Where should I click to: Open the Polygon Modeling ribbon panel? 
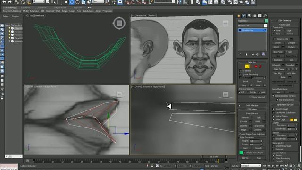click(x=12, y=11)
